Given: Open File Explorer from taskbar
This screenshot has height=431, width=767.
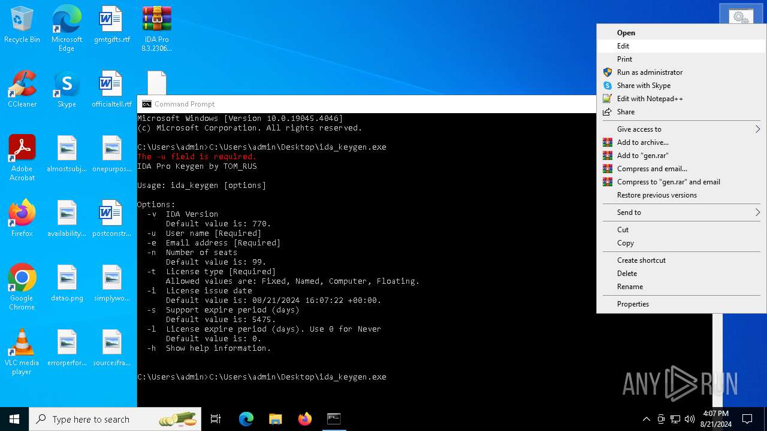Looking at the screenshot, I should point(275,419).
